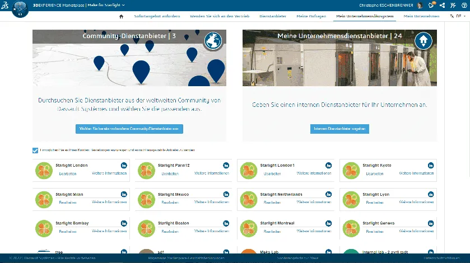Click Weitere Informationen on Starlight Mexico card
The height and width of the screenshot is (263, 470).
[x=212, y=202]
